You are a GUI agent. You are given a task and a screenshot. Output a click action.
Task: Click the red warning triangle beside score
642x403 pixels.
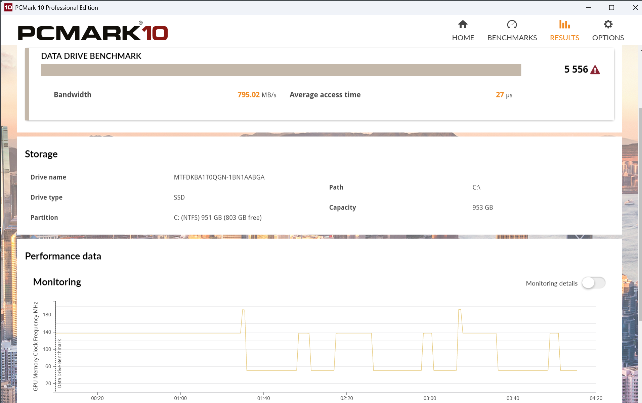click(x=595, y=70)
